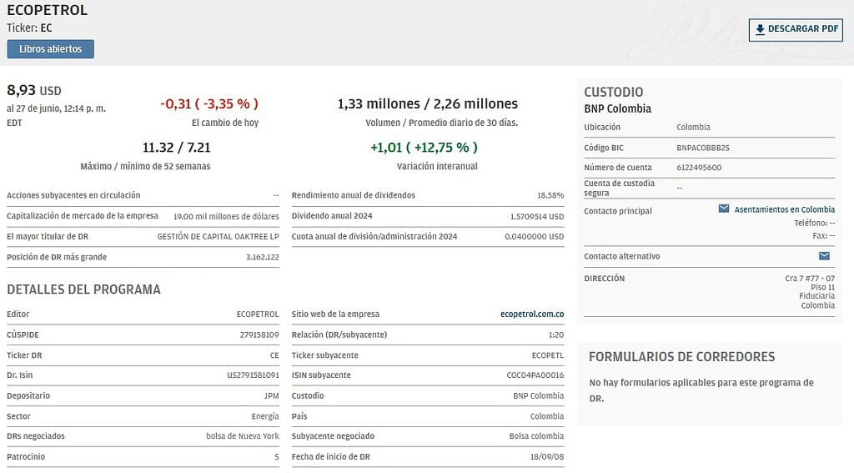854x473 pixels.
Task: Click today's change value -0,31 ( -3,35 % )
Action: (x=209, y=103)
